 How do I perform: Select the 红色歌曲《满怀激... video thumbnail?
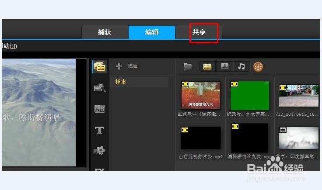(x=201, y=95)
